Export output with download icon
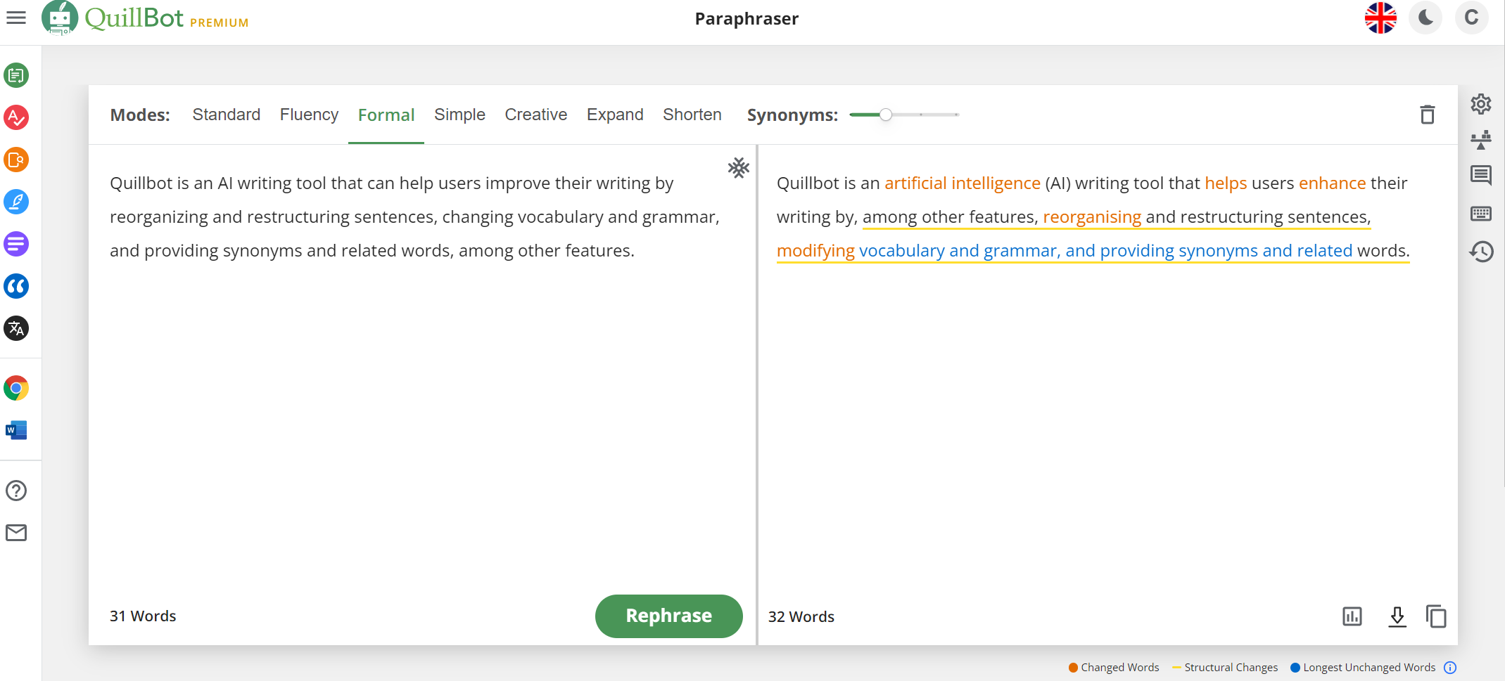 tap(1397, 617)
